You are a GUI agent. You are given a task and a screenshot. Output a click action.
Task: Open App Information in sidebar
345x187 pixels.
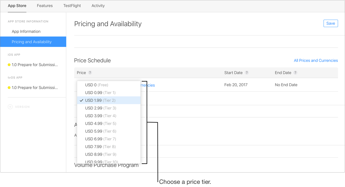[x=26, y=31]
